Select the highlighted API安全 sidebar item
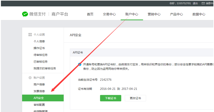The width and height of the screenshot is (214, 112). coord(43,98)
